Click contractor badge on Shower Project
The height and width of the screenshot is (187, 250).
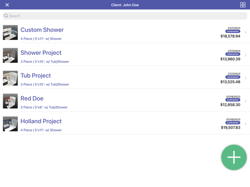(233, 54)
